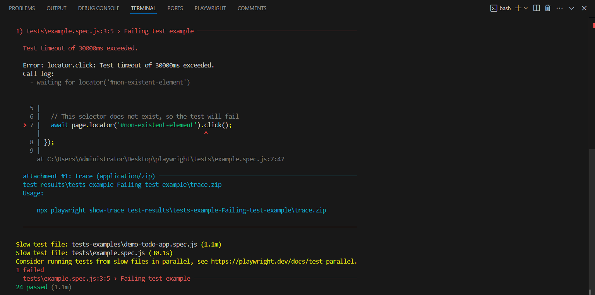Switch to the PLAYWRIGHT tab
595x295 pixels.
point(210,8)
